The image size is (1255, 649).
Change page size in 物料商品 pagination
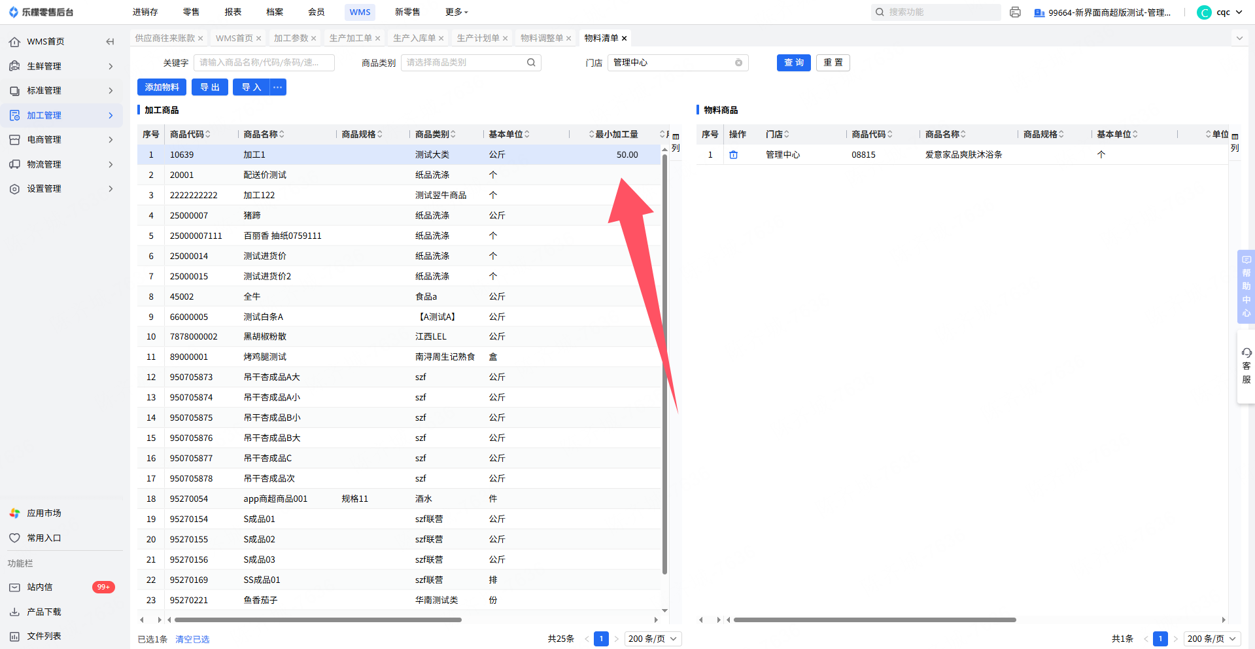(x=1212, y=639)
